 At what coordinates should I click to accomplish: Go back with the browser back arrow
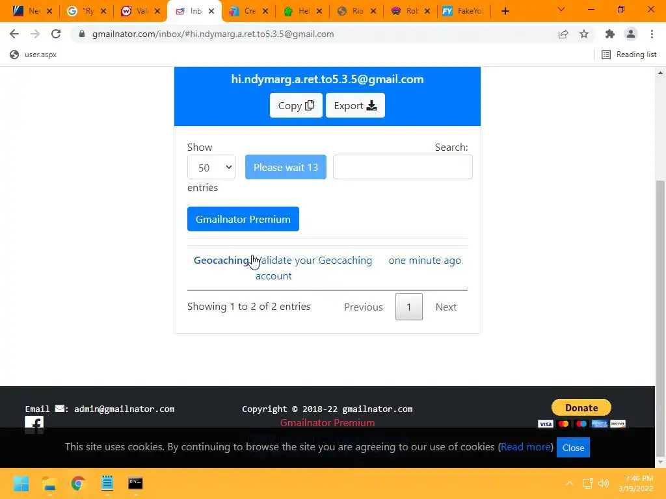point(14,34)
